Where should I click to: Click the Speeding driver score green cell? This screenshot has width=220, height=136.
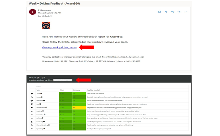point(66,129)
